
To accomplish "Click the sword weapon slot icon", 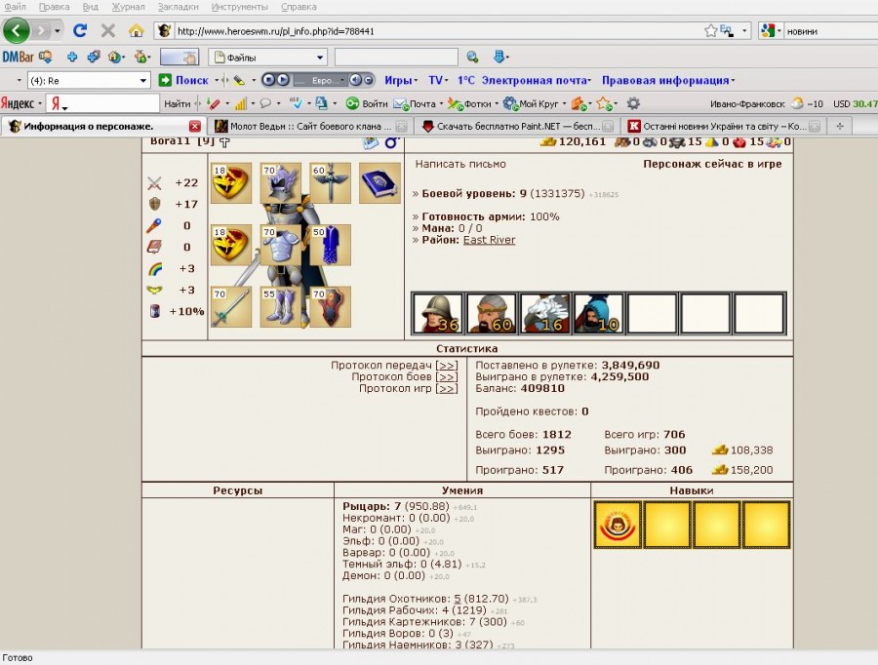I will pos(230,307).
